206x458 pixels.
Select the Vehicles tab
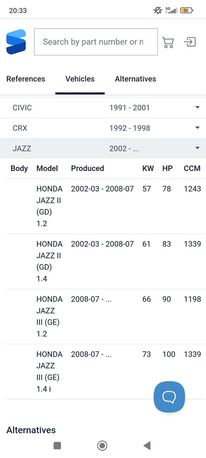[x=80, y=79]
